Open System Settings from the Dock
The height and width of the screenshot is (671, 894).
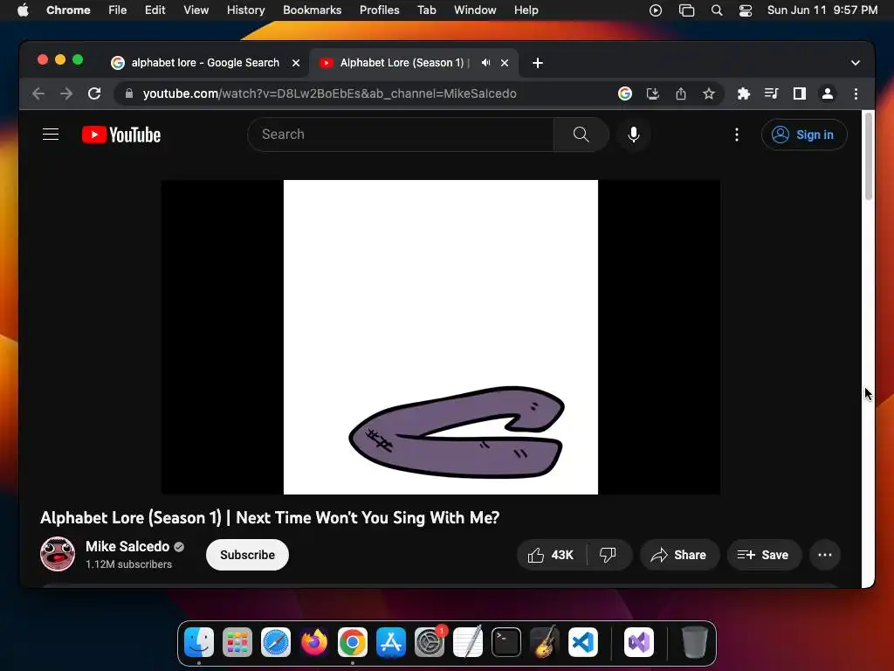(x=430, y=642)
